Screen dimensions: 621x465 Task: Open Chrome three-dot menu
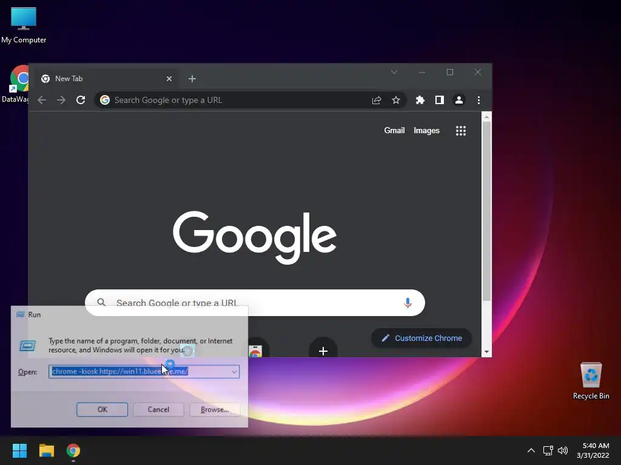click(x=478, y=100)
